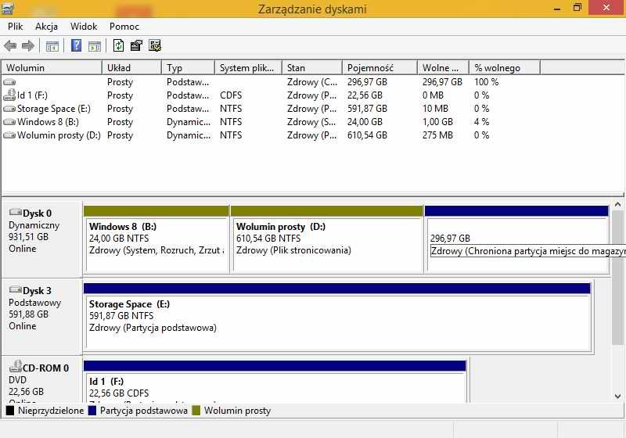Screen dimensions: 626x438
Task: Click scroll up arrow of disk pane
Action: point(617,205)
